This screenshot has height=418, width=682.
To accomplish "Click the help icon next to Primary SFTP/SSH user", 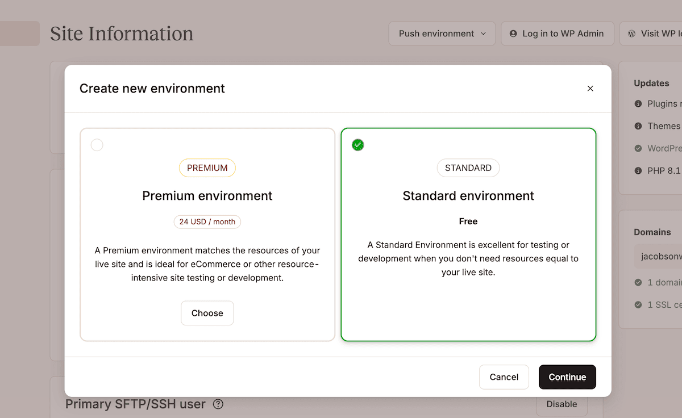I will click(218, 404).
